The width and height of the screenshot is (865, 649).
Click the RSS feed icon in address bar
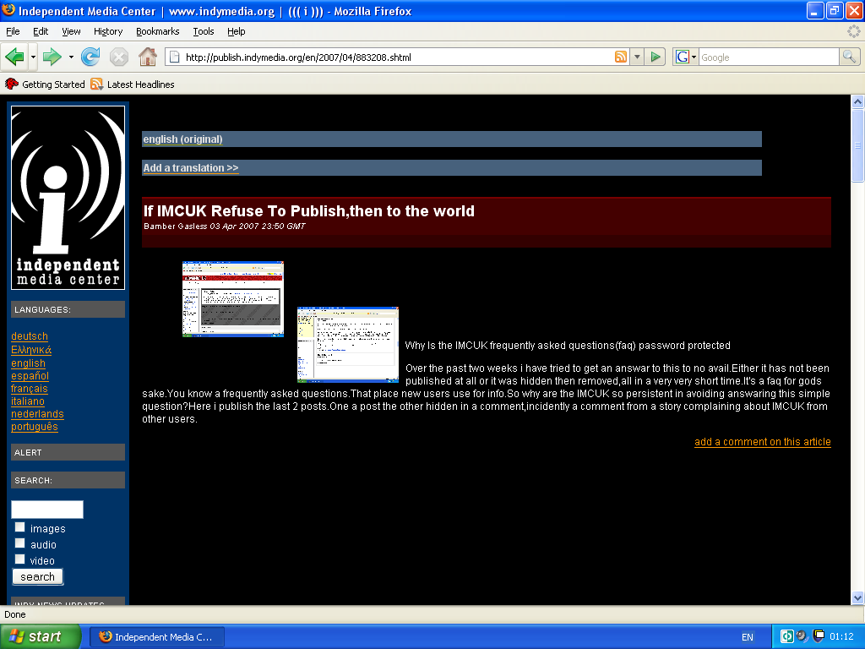click(x=621, y=57)
